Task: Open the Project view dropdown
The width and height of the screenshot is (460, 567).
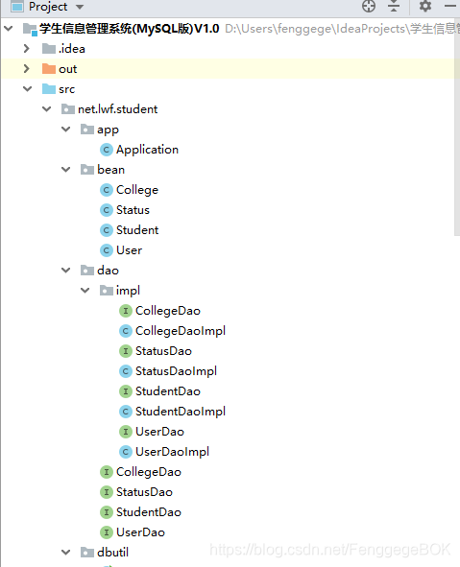Action: (x=80, y=7)
